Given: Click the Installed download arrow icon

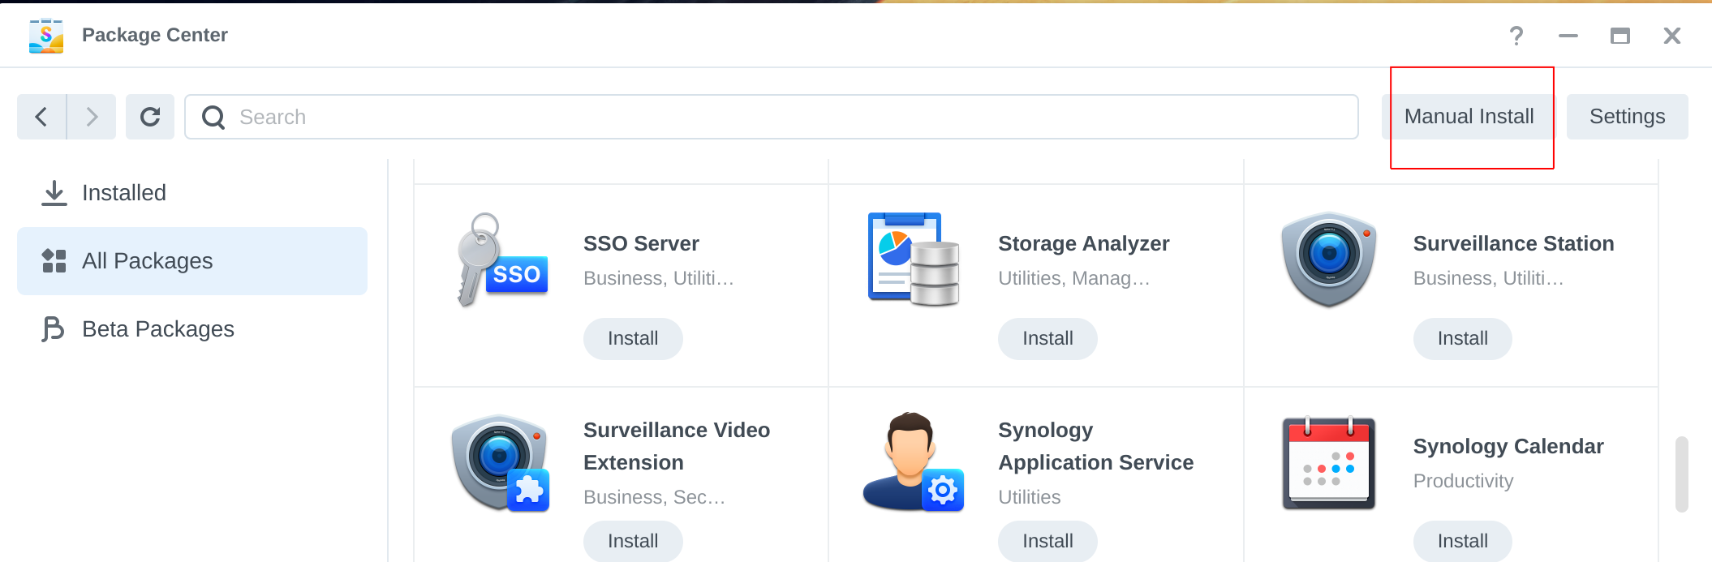Looking at the screenshot, I should [54, 193].
